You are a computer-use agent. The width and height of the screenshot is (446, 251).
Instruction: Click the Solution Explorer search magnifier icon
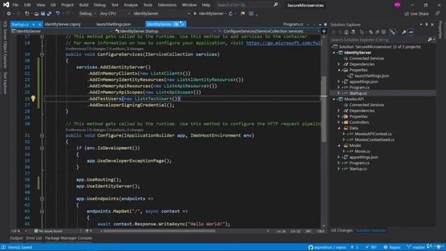click(430, 40)
